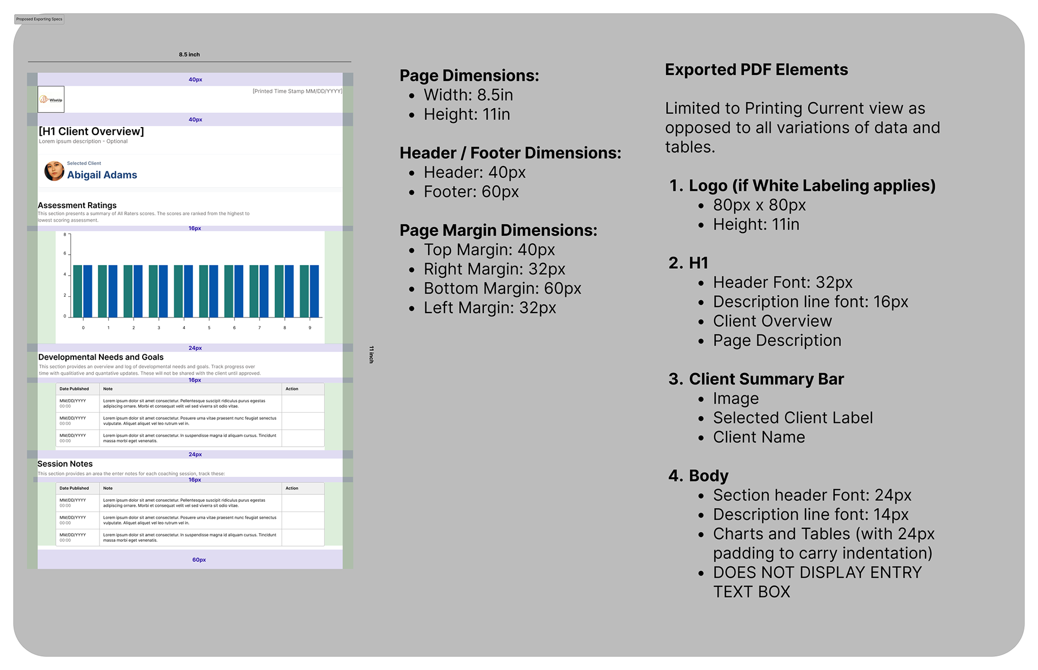Select 'Page Margin Dimensions:' heading
The height and width of the screenshot is (670, 1038).
click(x=498, y=230)
